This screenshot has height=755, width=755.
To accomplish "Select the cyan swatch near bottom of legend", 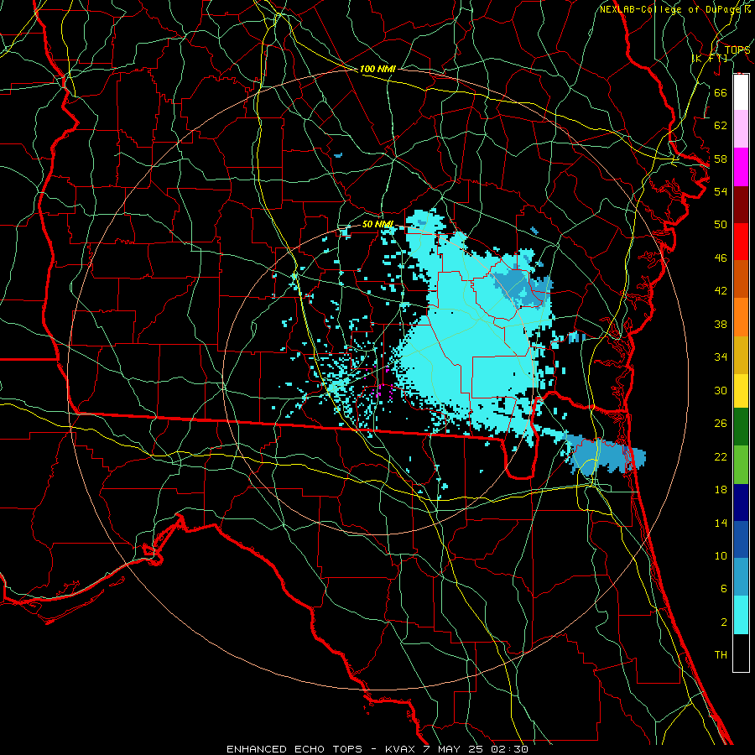I will tap(741, 615).
